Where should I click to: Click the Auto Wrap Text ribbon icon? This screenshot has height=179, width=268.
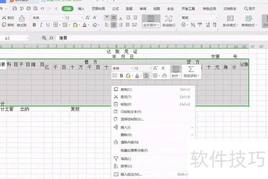[169, 21]
